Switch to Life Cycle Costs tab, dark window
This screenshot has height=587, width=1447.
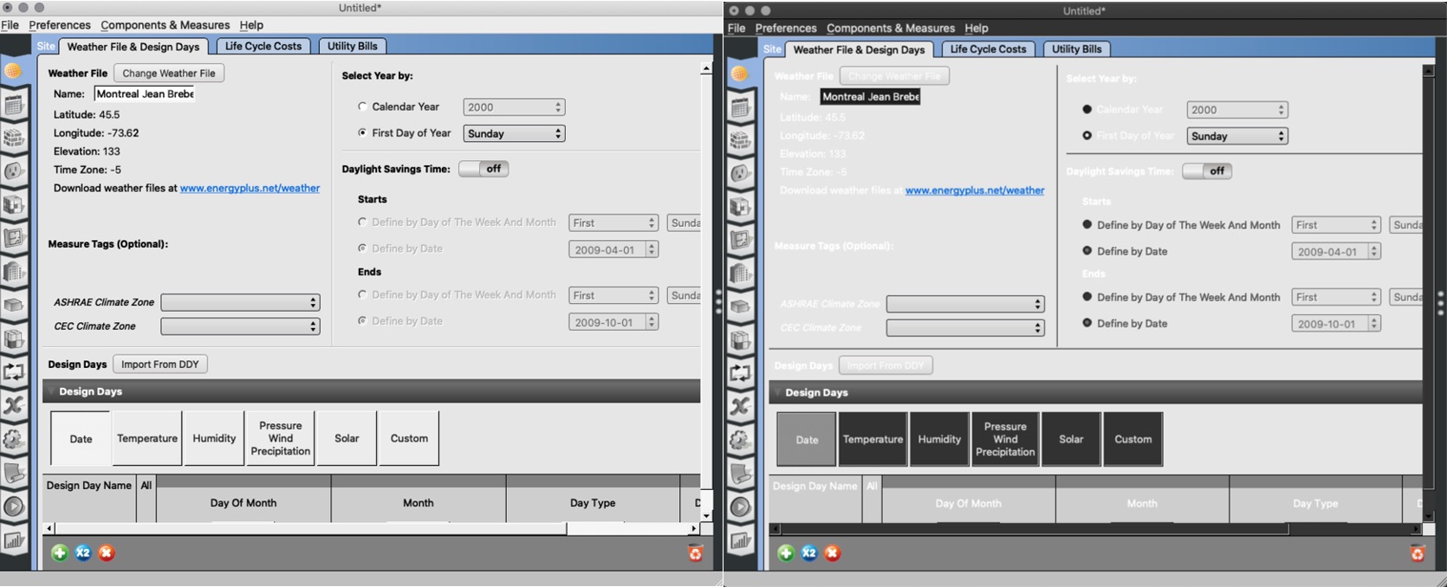[988, 48]
